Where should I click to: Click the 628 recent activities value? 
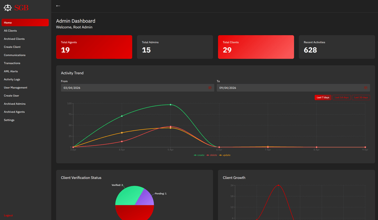[x=310, y=50]
